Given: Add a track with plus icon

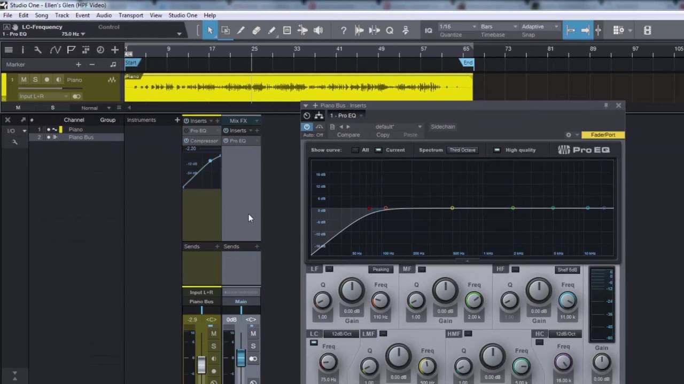Looking at the screenshot, I should (x=115, y=50).
